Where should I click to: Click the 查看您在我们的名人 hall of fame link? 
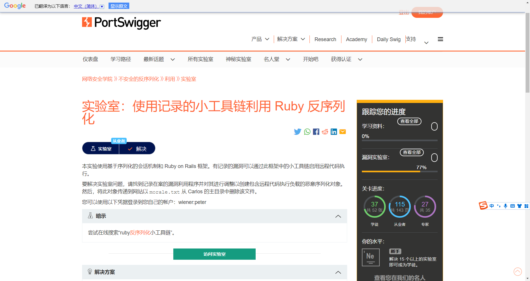(400, 278)
